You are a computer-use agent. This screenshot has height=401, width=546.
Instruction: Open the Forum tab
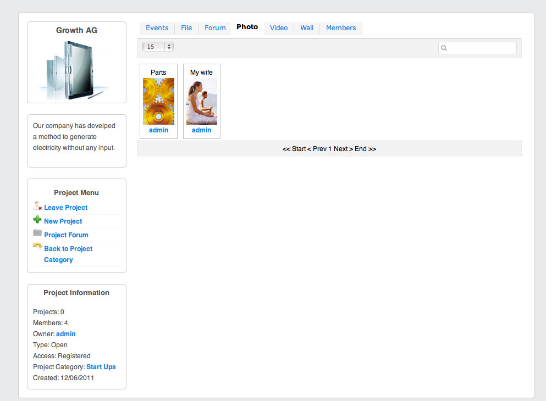coord(215,28)
